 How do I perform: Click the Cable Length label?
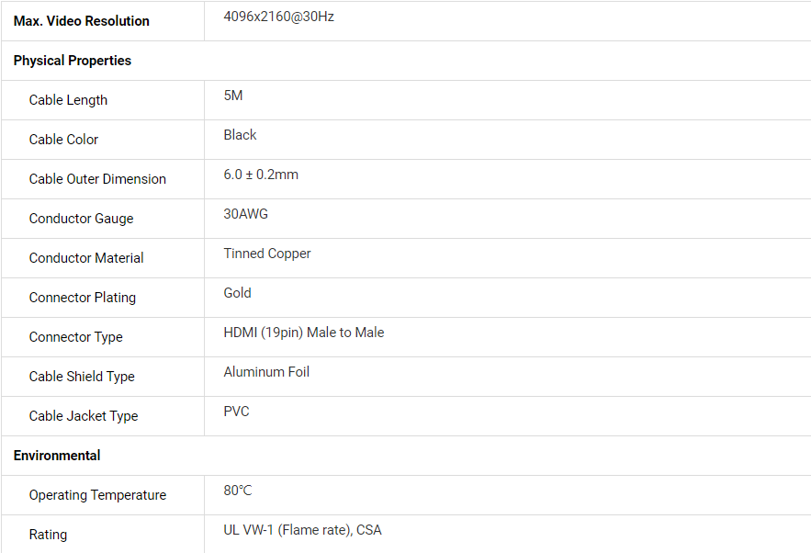pos(68,100)
